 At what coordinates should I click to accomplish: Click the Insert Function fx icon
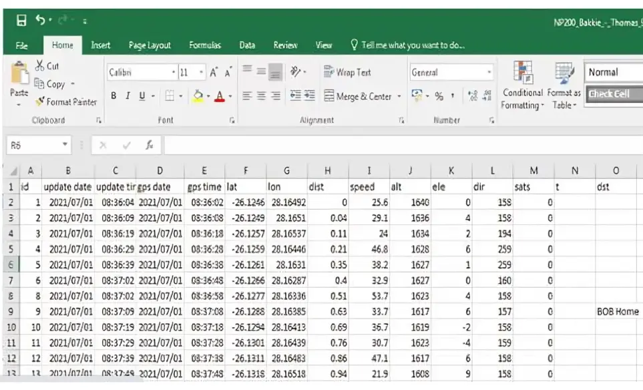click(150, 145)
